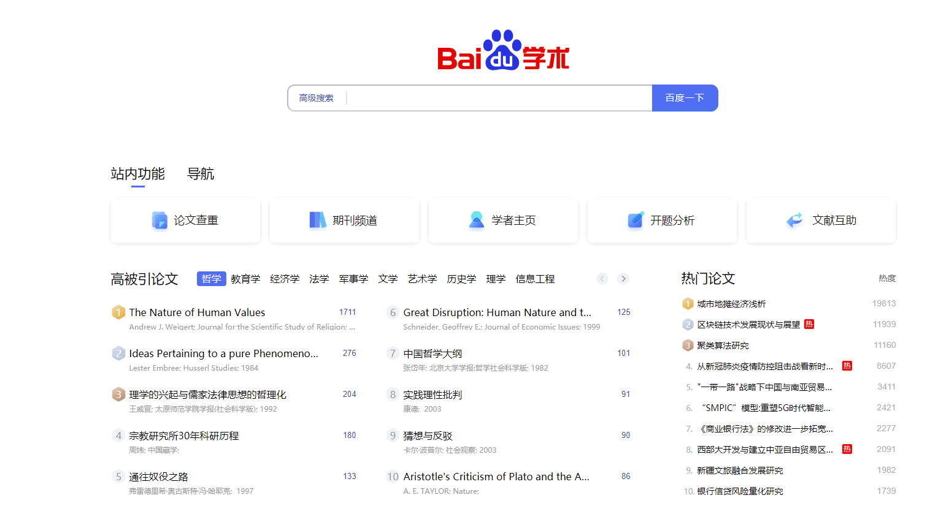This screenshot has width=949, height=506.
Task: Click the Baidu Xueshu logo
Action: (x=503, y=50)
